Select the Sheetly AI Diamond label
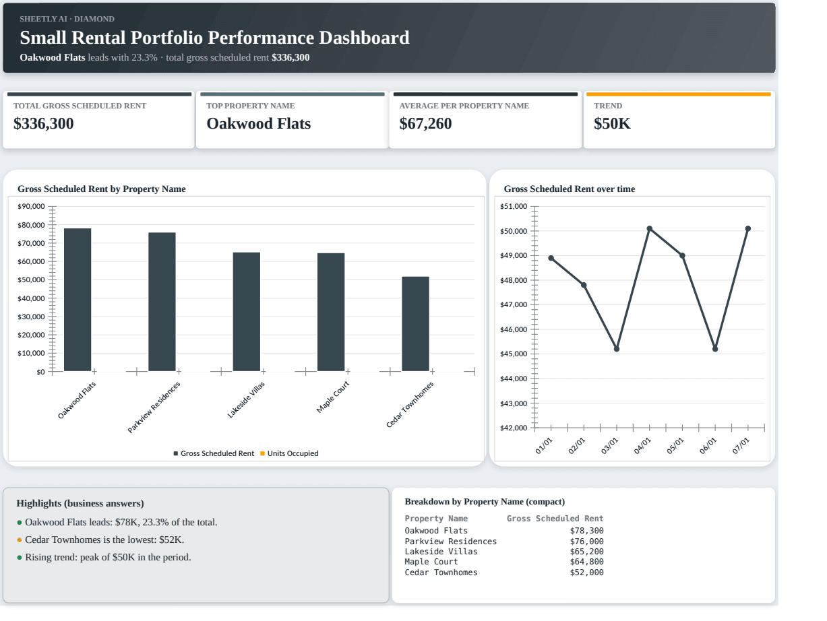The width and height of the screenshot is (827, 621). [67, 19]
